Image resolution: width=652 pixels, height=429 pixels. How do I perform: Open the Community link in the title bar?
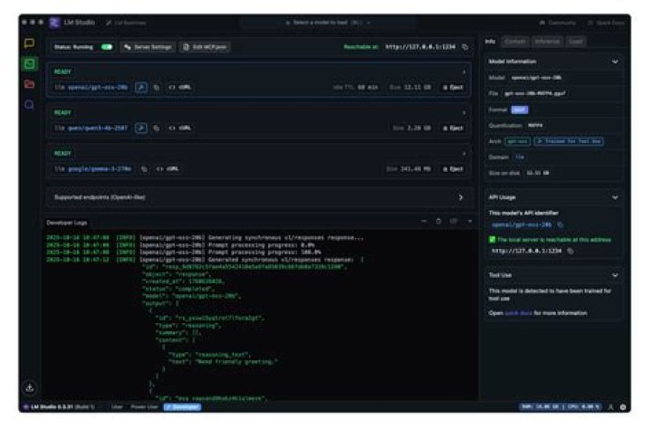pyautogui.click(x=557, y=23)
